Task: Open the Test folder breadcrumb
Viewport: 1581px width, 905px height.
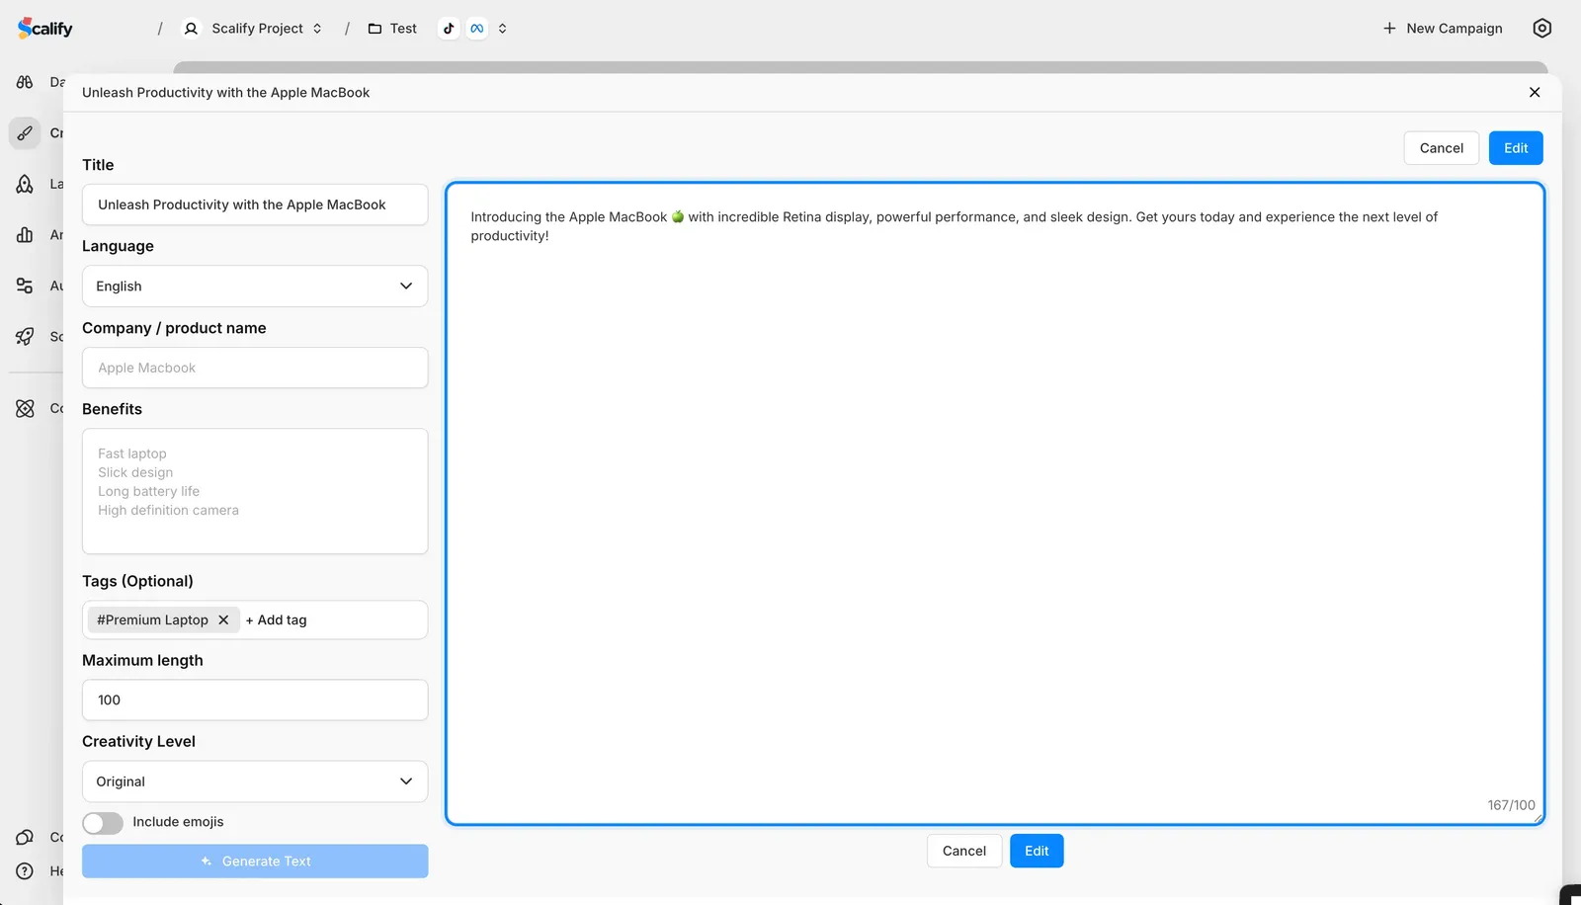Action: [393, 29]
